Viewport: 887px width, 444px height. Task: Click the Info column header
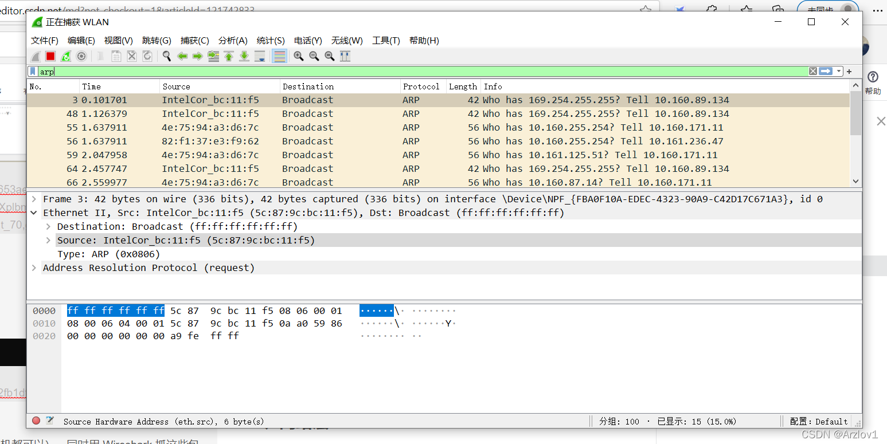[665, 87]
